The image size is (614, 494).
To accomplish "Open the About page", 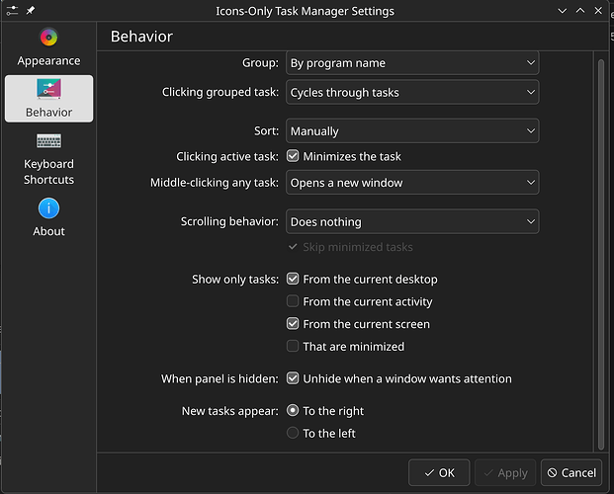I will point(48,218).
